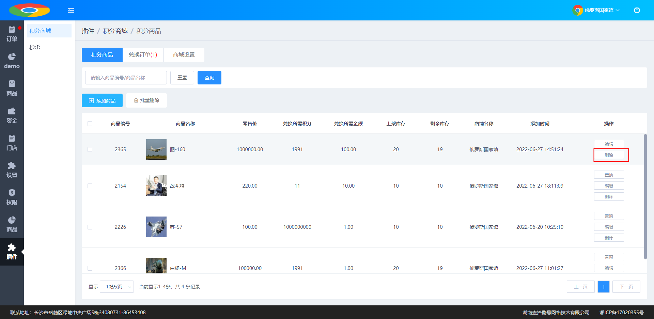Click the power logout icon

637,10
